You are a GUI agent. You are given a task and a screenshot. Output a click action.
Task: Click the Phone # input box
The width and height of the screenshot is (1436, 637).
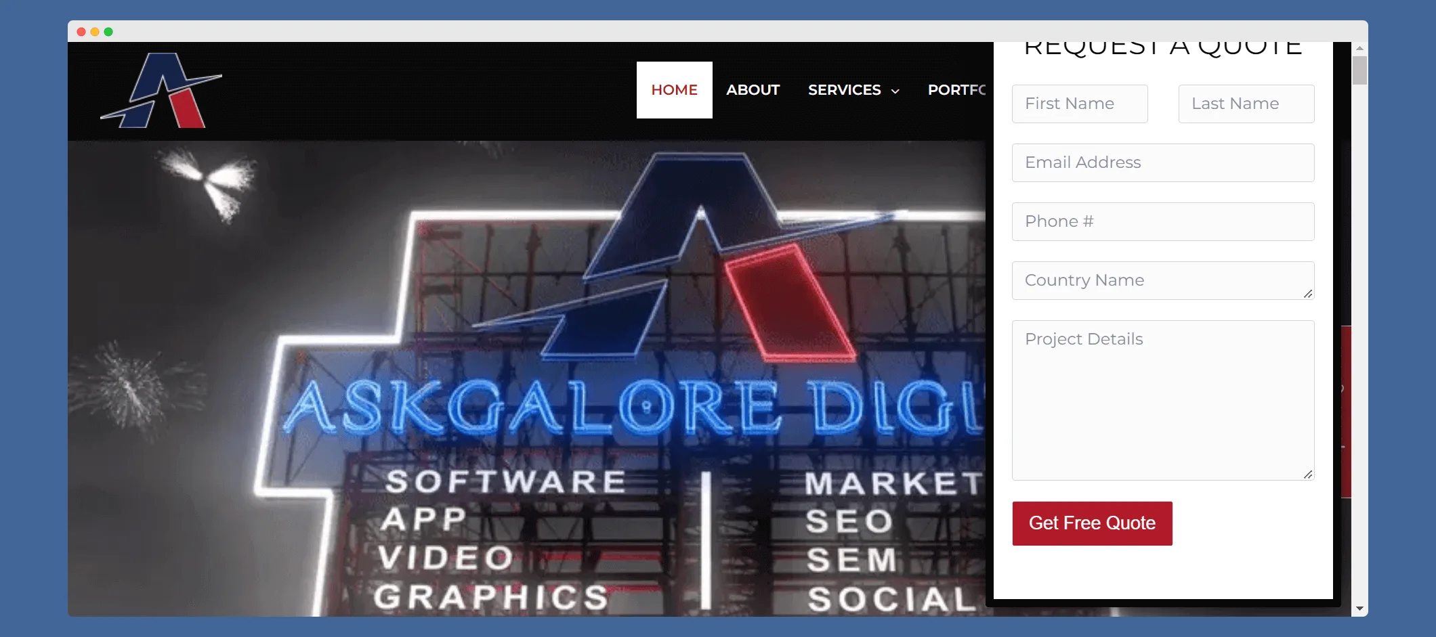pos(1162,221)
